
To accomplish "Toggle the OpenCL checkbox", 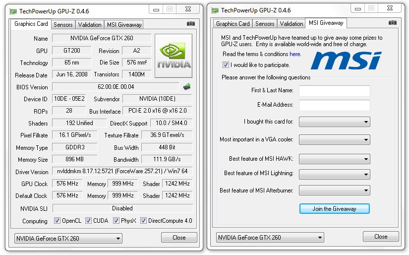I will (x=57, y=221).
